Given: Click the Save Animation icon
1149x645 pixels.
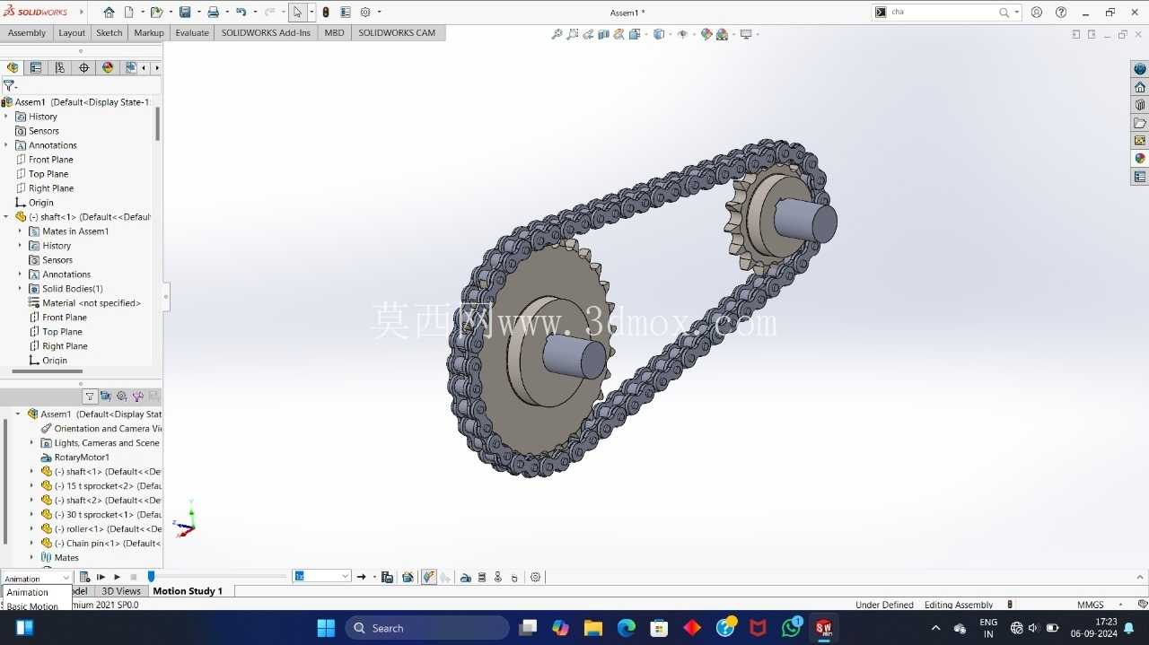Looking at the screenshot, I should [x=387, y=577].
